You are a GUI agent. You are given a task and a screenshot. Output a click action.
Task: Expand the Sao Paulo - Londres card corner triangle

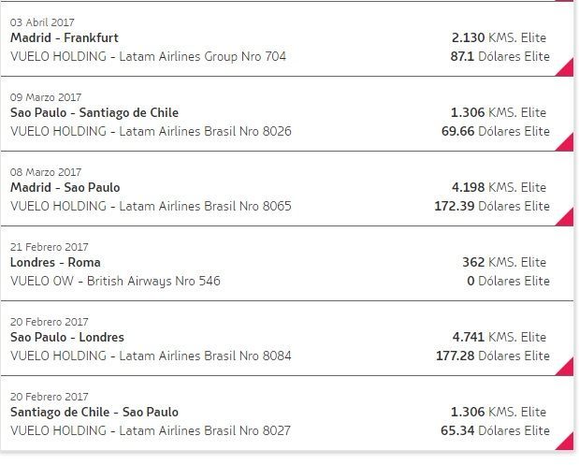tap(565, 367)
